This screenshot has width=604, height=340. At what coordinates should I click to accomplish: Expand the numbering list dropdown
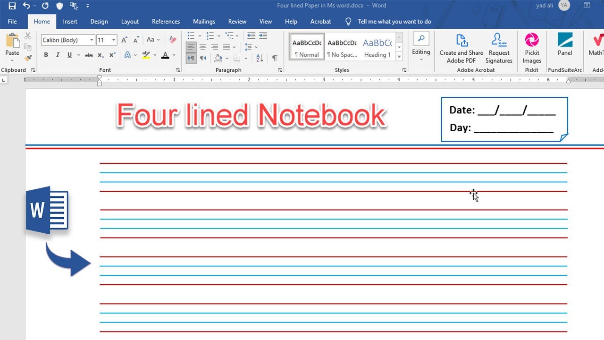click(x=219, y=35)
